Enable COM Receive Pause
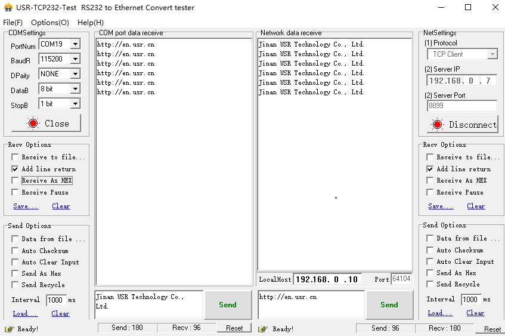The width and height of the screenshot is (505, 336). (15, 193)
